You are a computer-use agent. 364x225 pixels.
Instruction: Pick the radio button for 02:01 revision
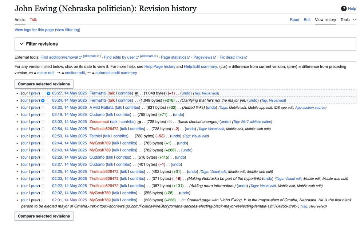43,200
